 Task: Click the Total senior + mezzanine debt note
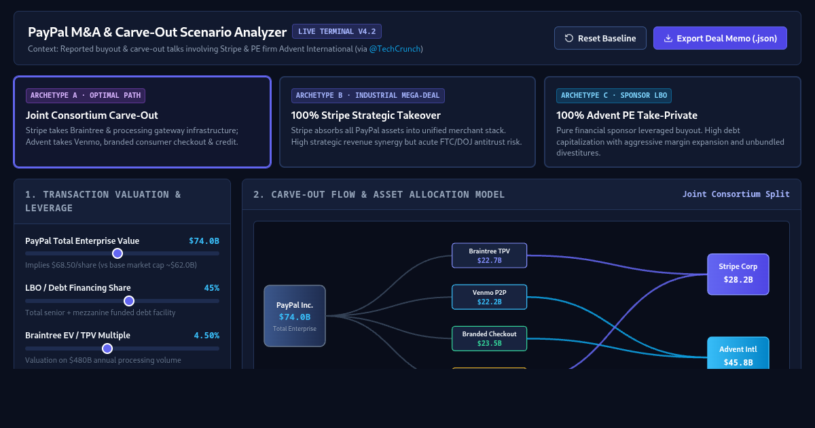[101, 313]
